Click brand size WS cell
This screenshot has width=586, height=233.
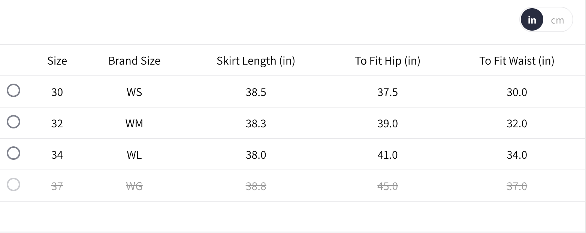coord(134,92)
